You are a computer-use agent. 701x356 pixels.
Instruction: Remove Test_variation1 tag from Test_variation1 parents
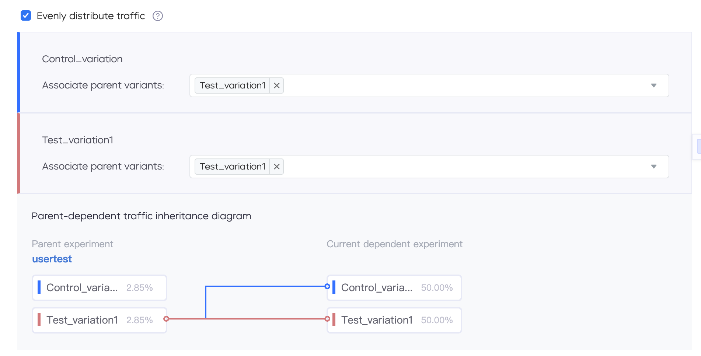point(277,167)
